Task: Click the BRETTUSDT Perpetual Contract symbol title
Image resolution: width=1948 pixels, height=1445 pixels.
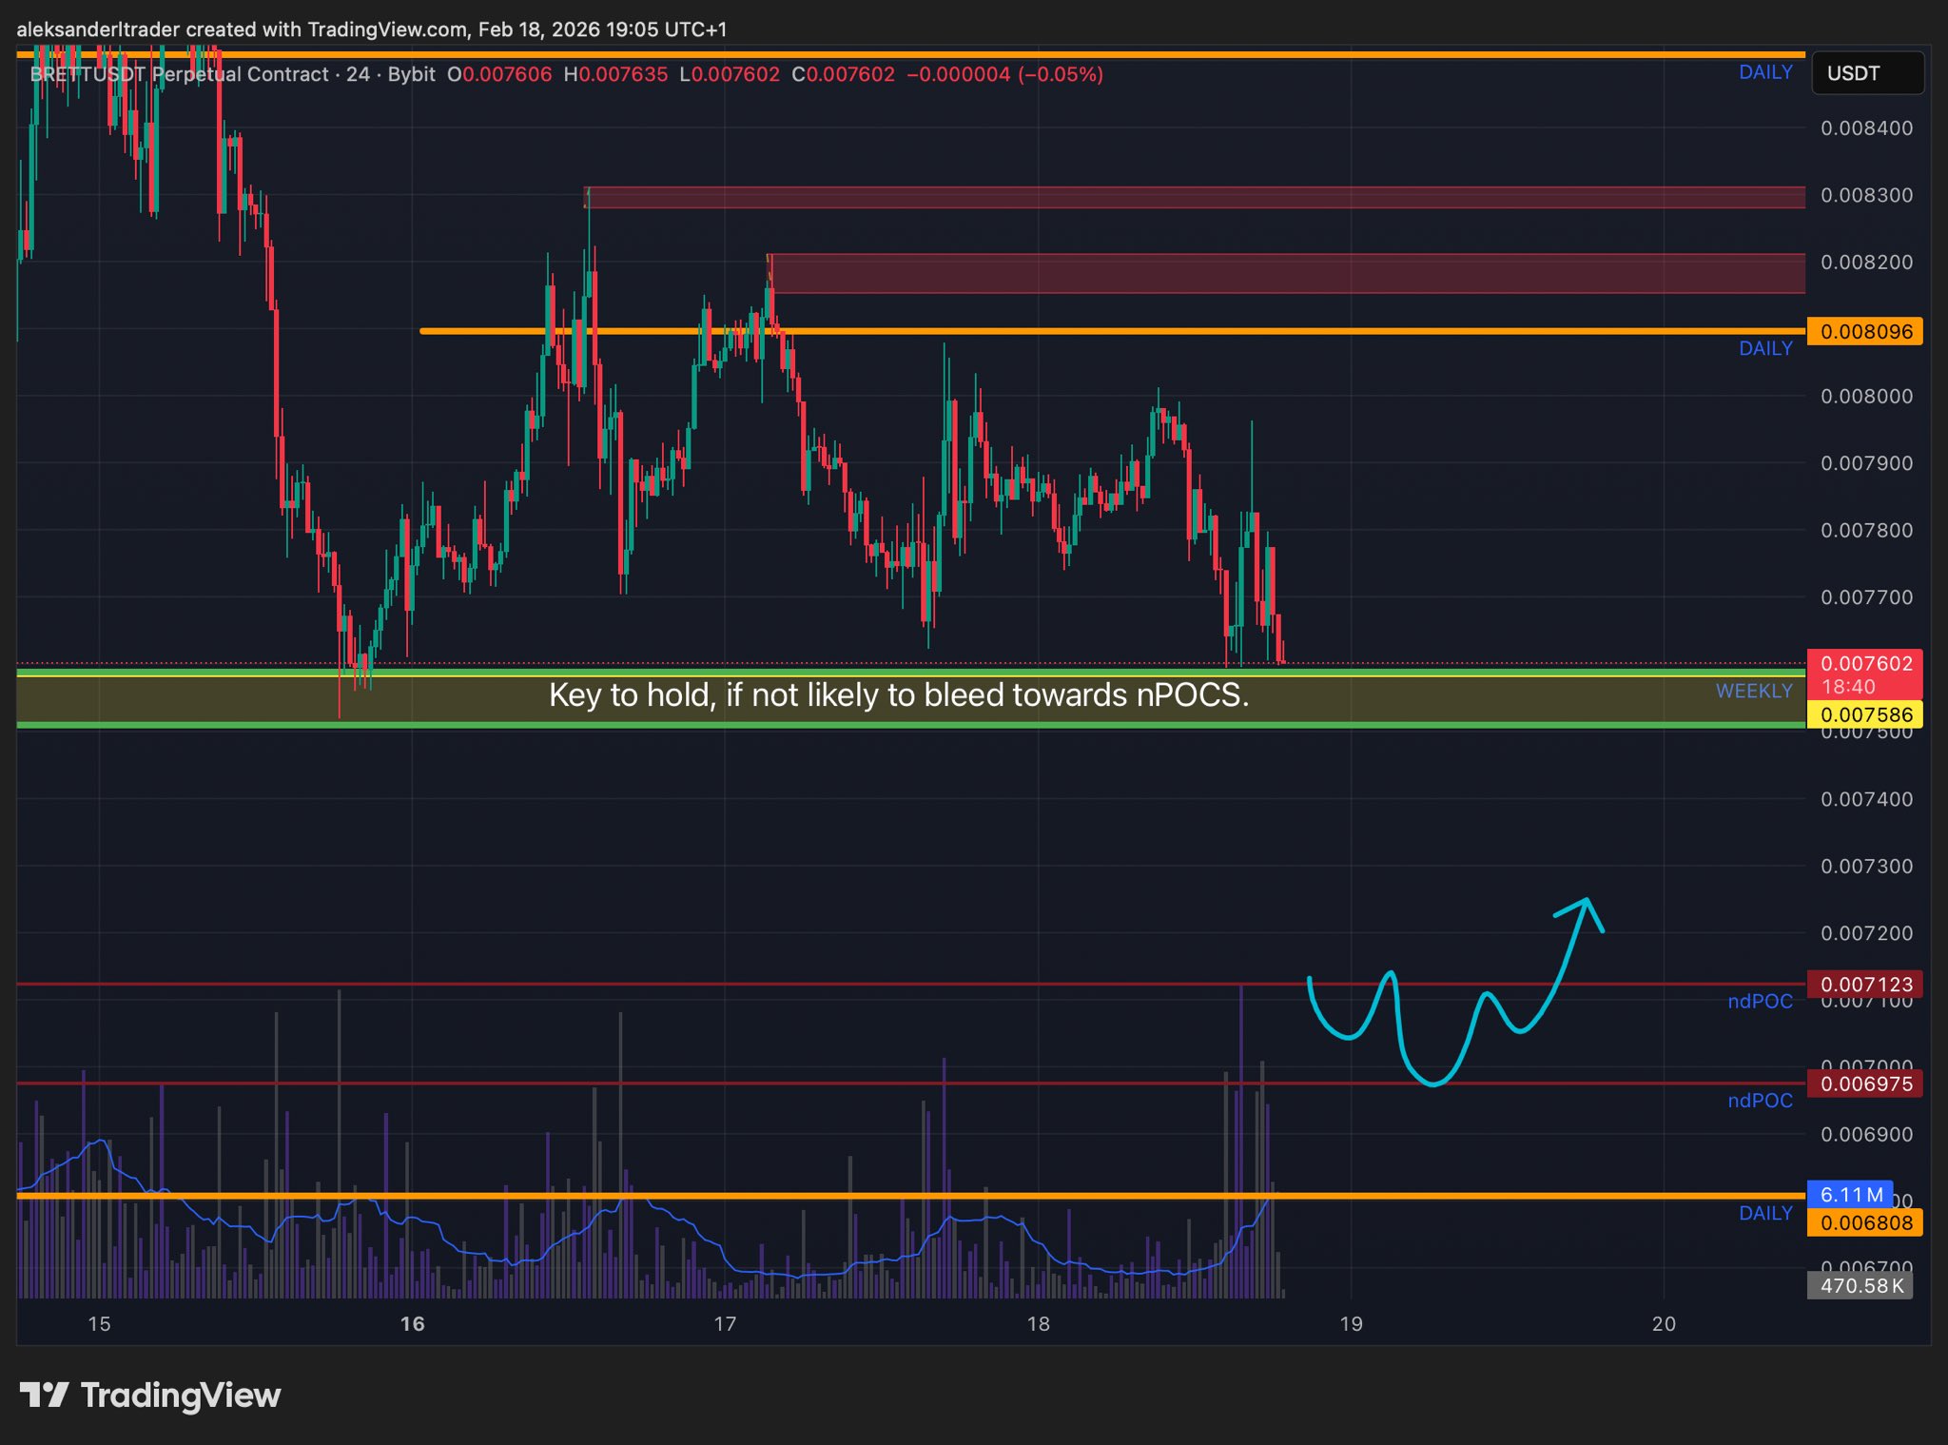Action: click(179, 74)
